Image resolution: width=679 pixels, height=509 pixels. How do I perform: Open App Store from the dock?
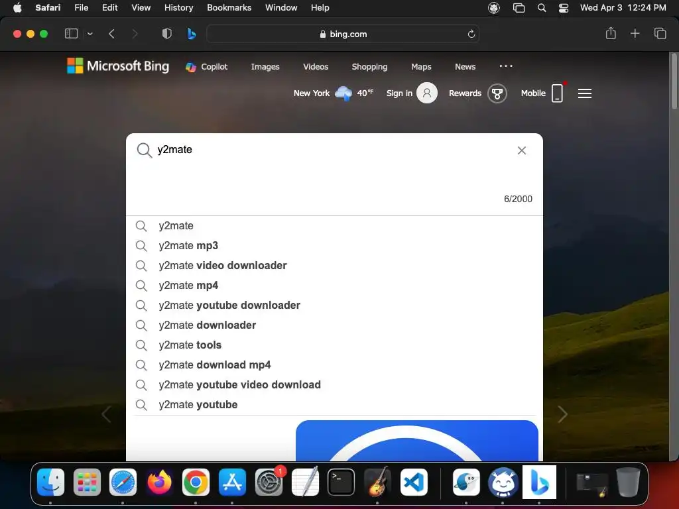[232, 482]
